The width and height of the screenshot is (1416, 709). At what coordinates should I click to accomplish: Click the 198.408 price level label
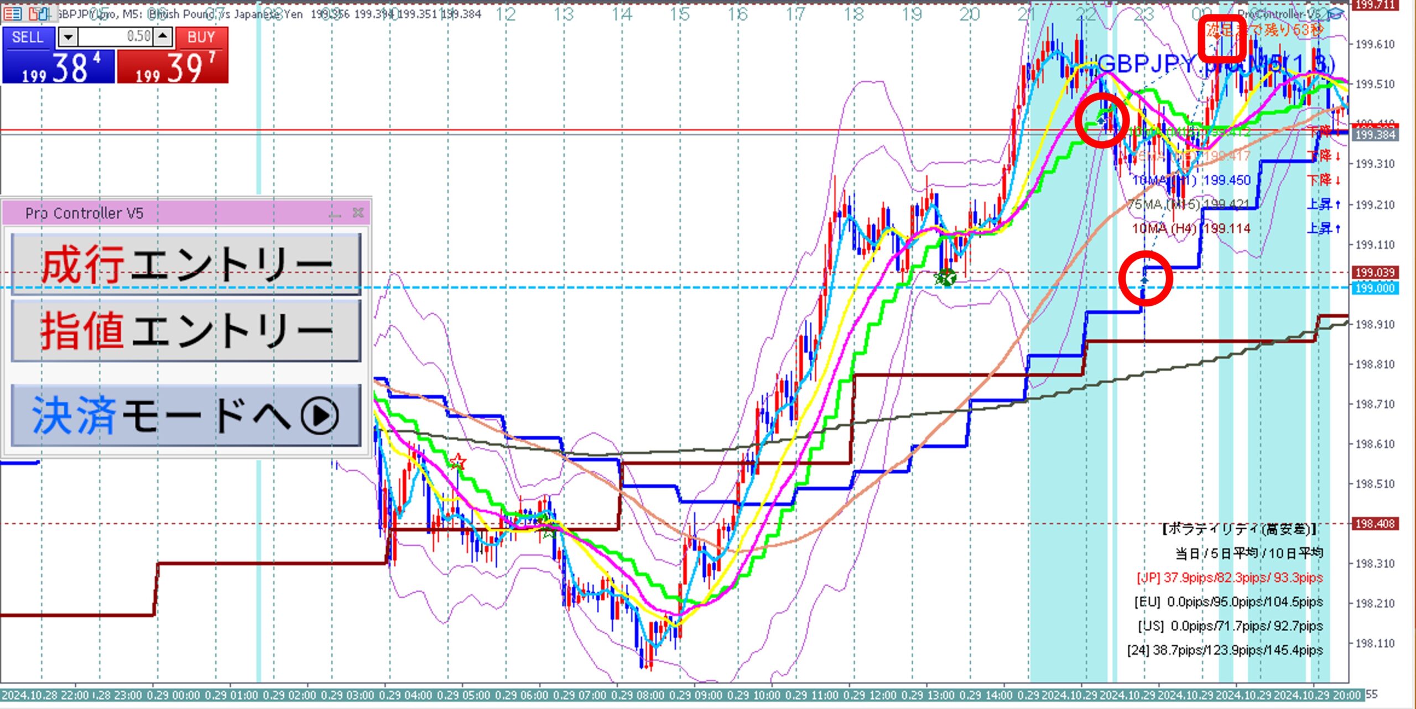click(x=1375, y=524)
